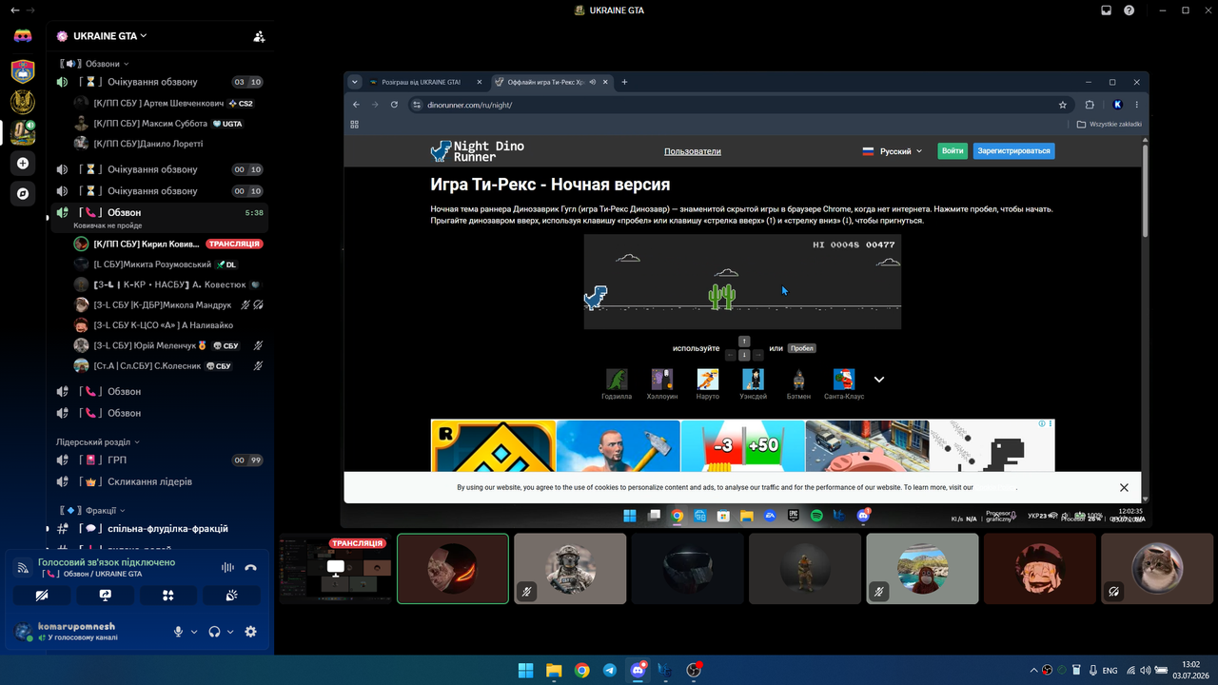Open the microphone input options arrow
Image resolution: width=1218 pixels, height=685 pixels.
pyautogui.click(x=194, y=632)
